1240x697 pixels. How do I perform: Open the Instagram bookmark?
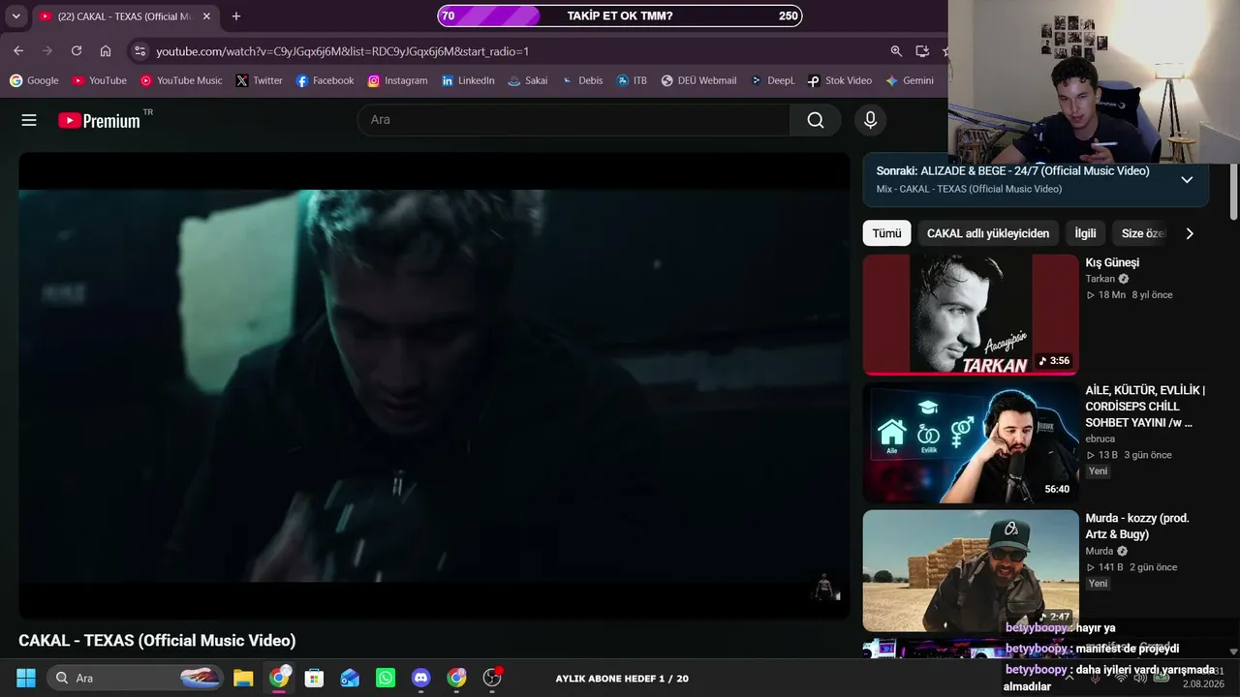tap(397, 80)
